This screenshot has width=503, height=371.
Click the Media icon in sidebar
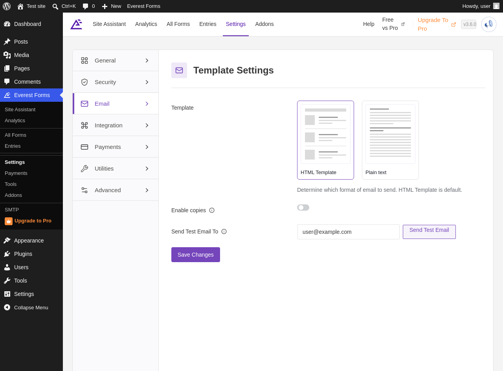(7, 55)
